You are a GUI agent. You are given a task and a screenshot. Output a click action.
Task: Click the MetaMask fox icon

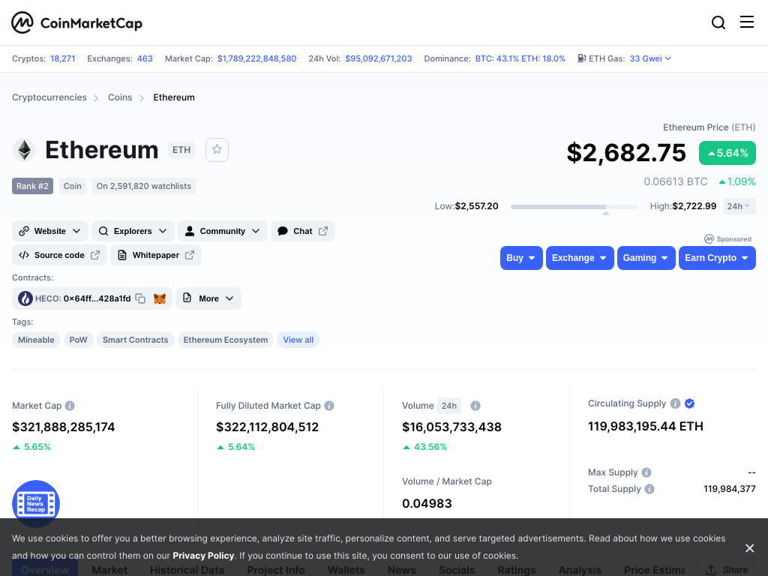(160, 298)
